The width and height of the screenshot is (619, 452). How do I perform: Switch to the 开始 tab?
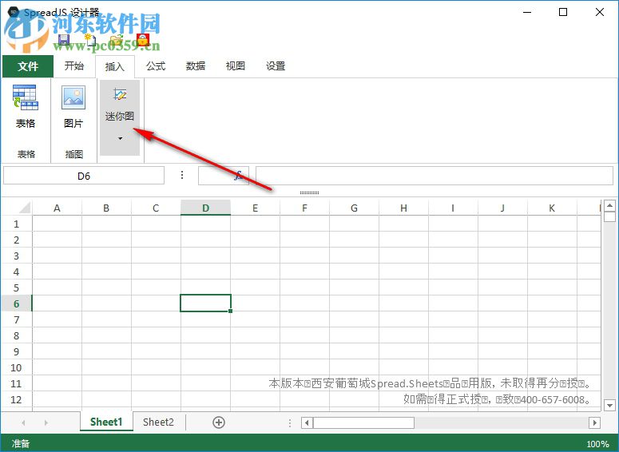[x=74, y=66]
